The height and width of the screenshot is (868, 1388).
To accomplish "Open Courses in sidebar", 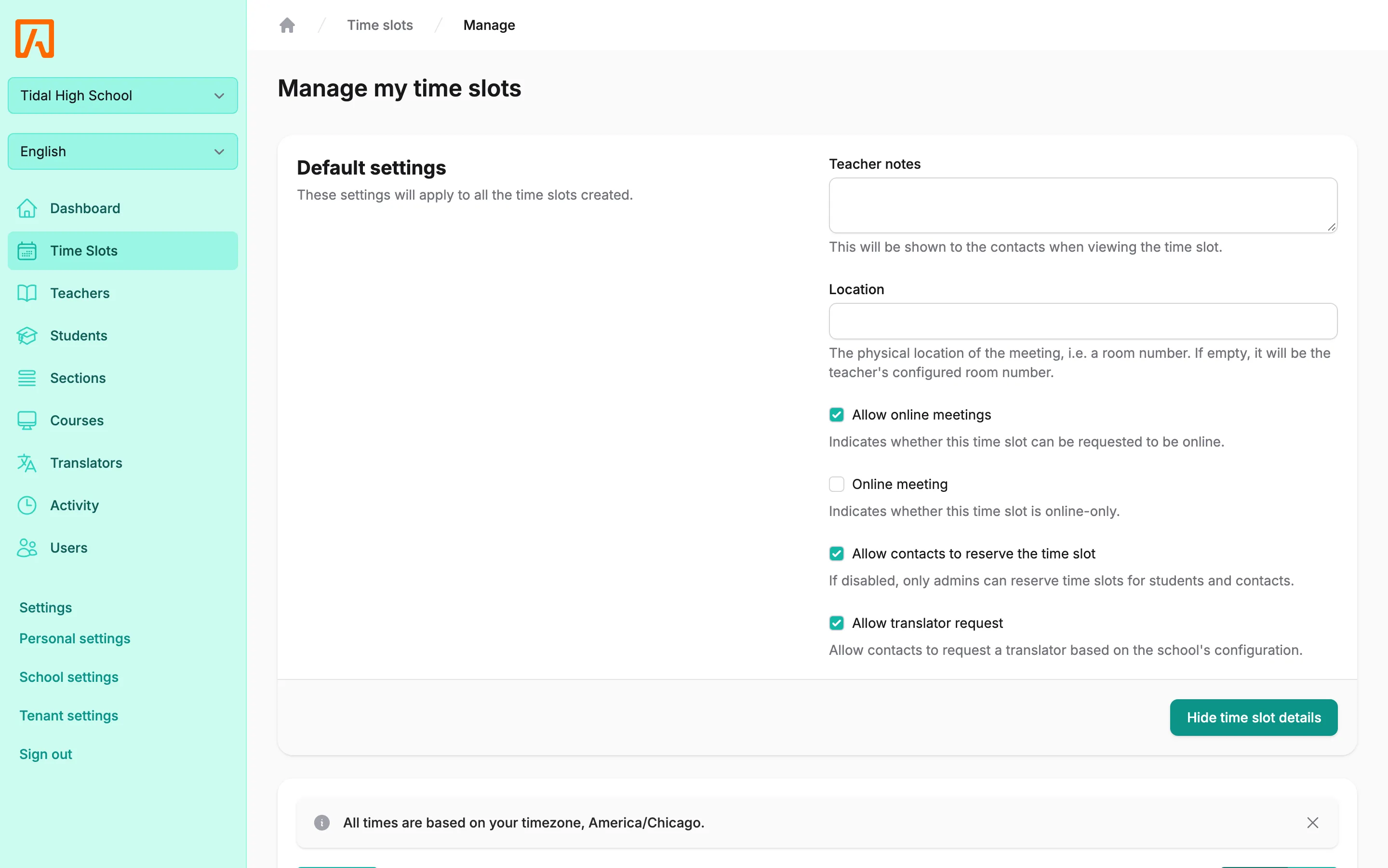I will 123,421.
